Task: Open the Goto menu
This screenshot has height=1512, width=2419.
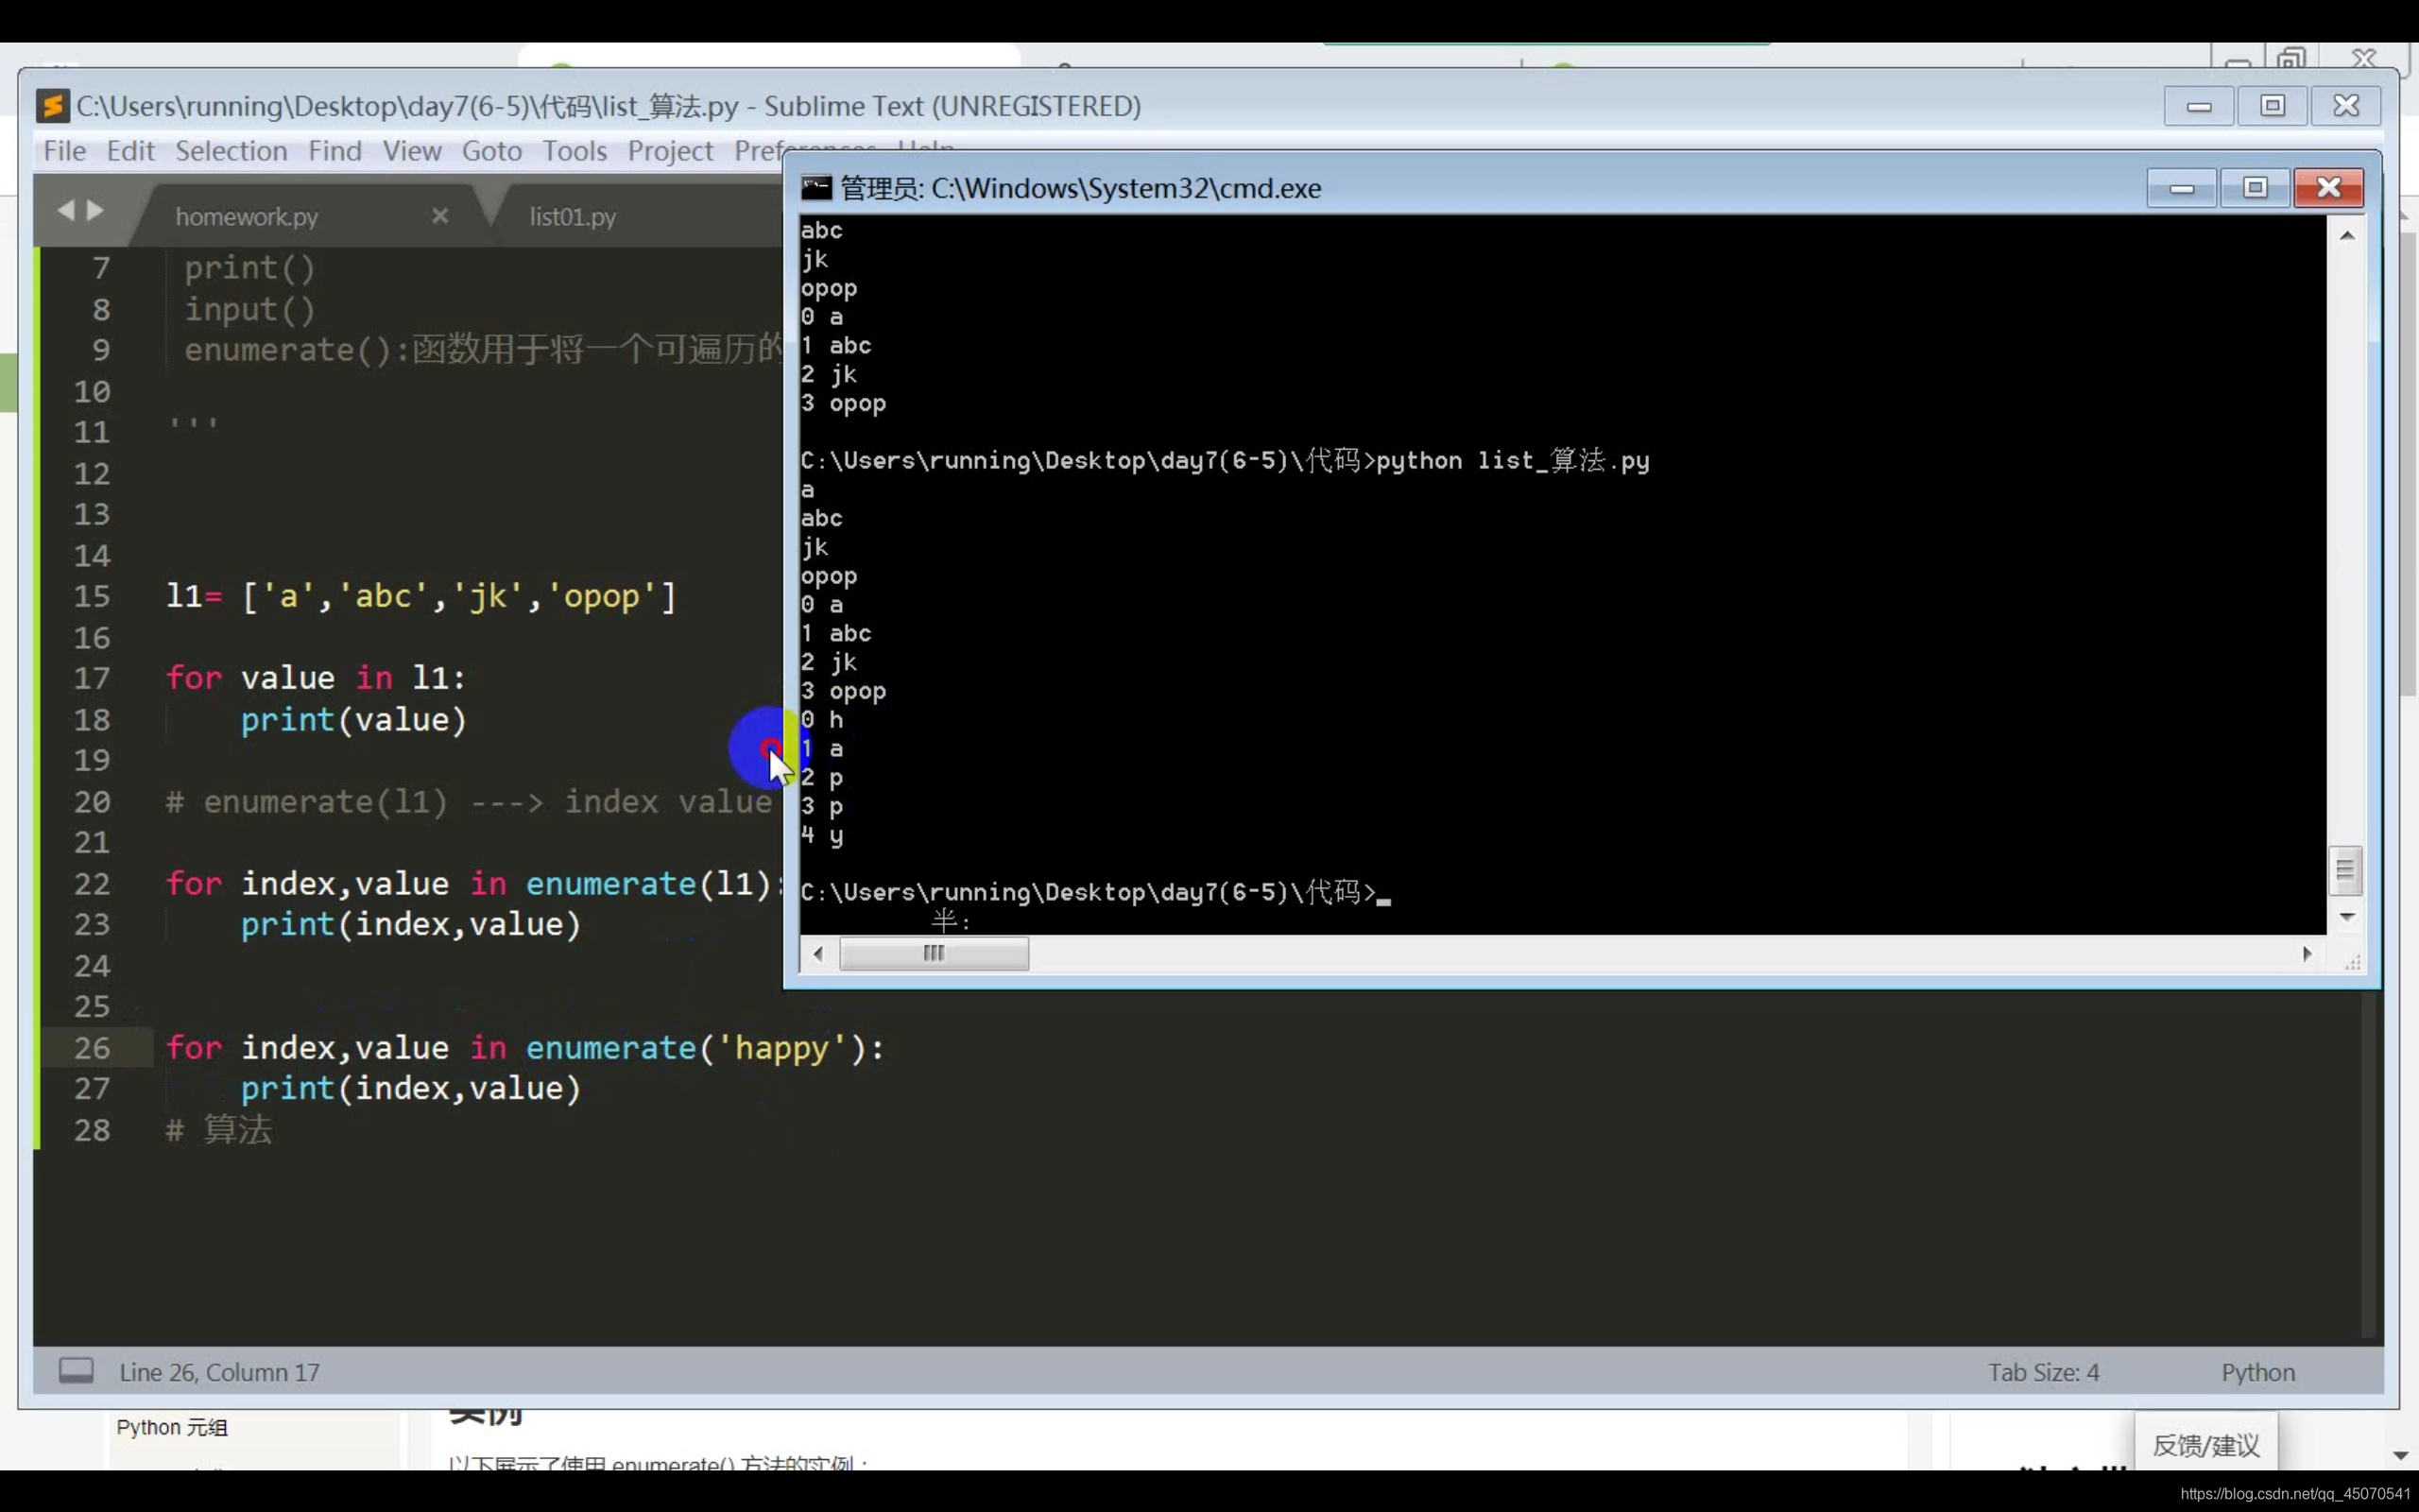Action: (x=490, y=151)
